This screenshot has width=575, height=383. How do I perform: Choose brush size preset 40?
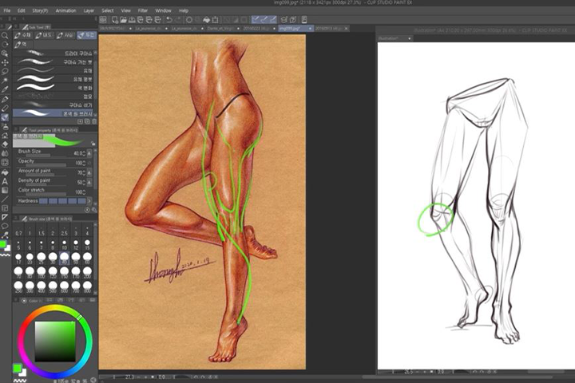tap(64, 258)
